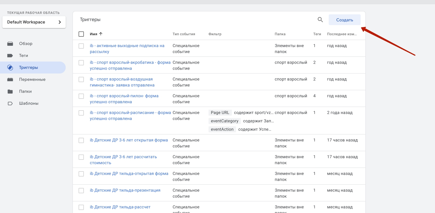Open the Шаблоны section
435x213 pixels.
(x=29, y=103)
